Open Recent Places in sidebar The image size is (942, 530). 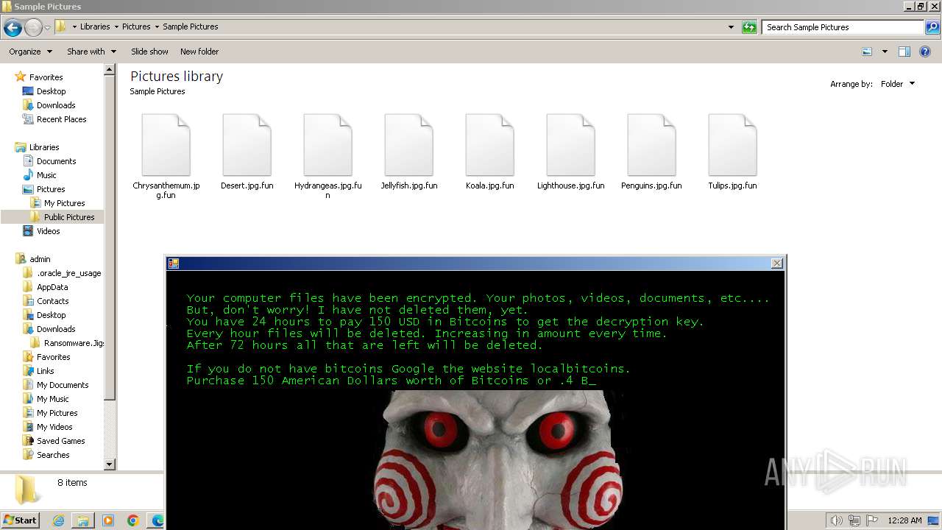coord(61,119)
